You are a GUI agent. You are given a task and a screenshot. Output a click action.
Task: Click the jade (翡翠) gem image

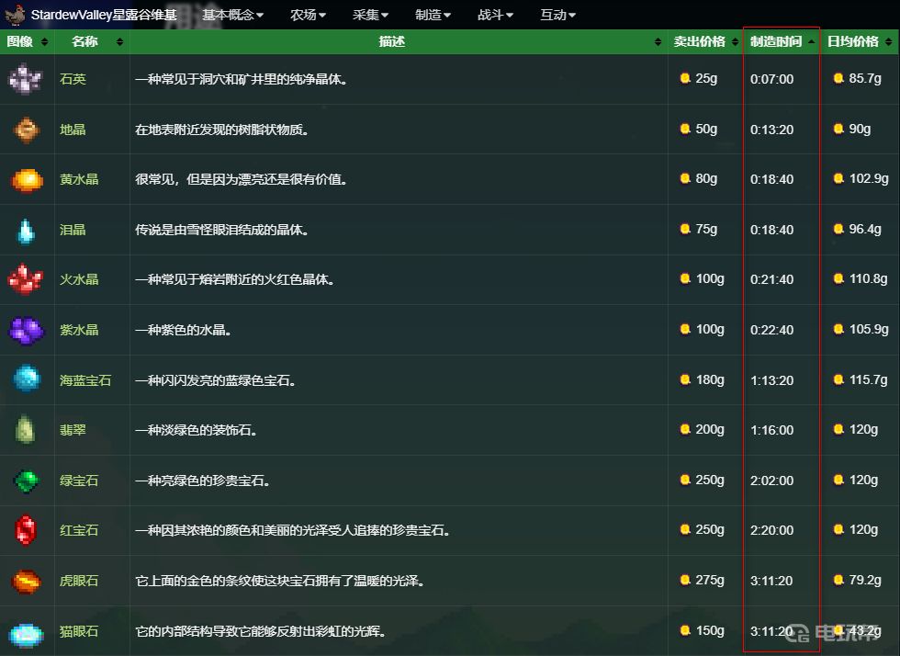25,429
